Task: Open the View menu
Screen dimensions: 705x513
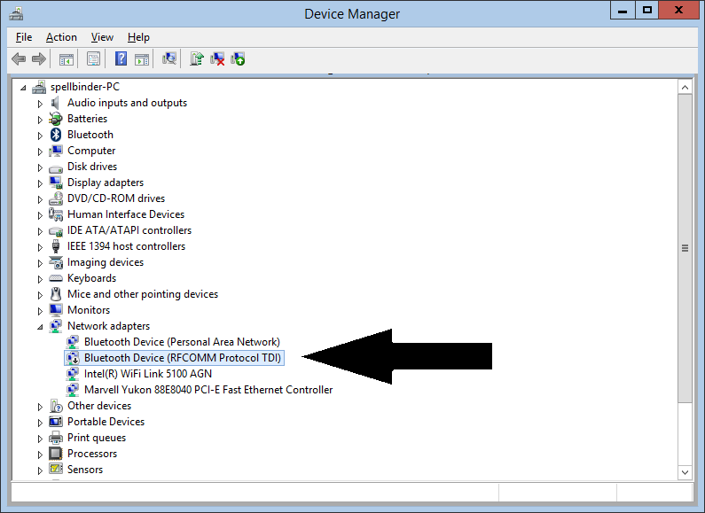Action: point(102,37)
